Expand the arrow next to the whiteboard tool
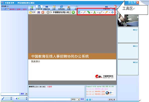Viewport: 149px width, 102px height. point(82,12)
